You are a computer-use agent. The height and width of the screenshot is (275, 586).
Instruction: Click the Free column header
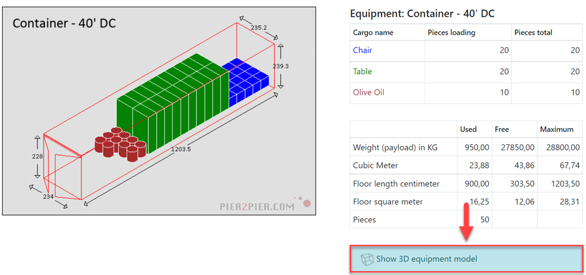tap(502, 129)
